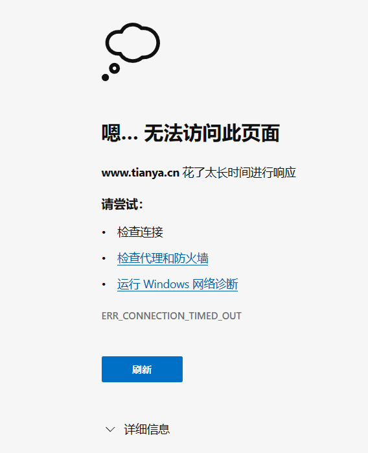Open the 详细信息 details label

pos(147,429)
